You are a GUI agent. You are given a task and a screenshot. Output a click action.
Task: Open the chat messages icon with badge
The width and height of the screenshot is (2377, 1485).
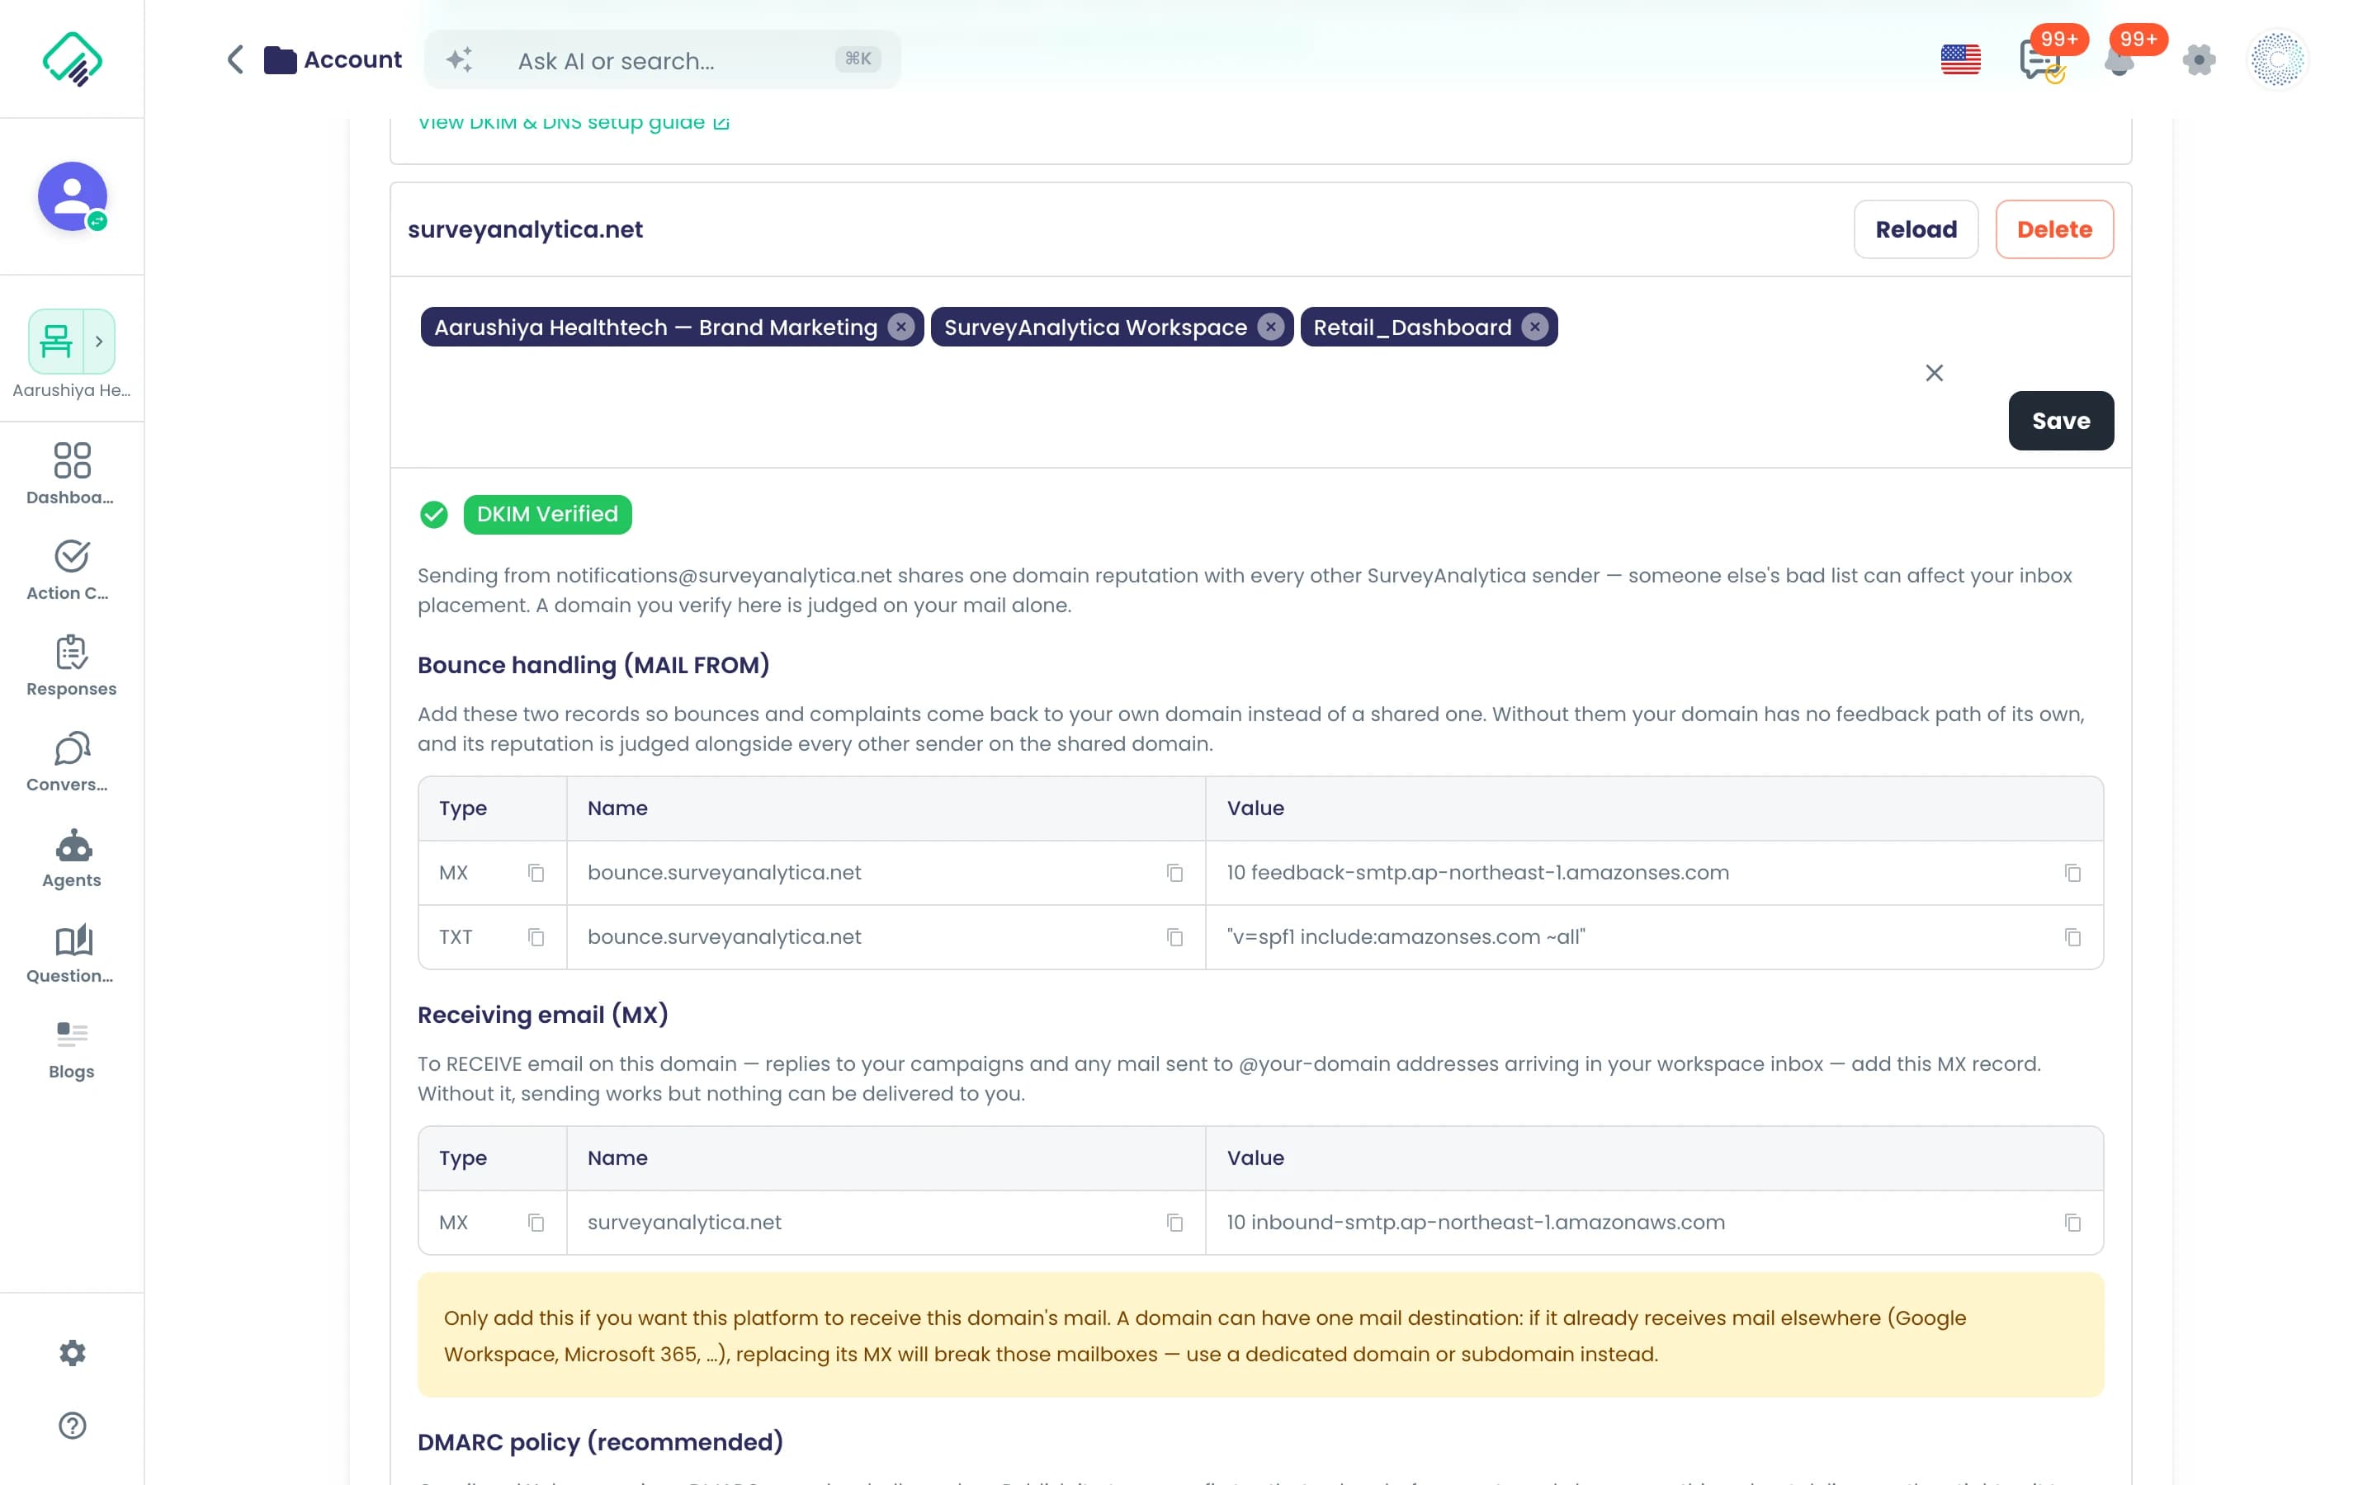pos(2041,60)
